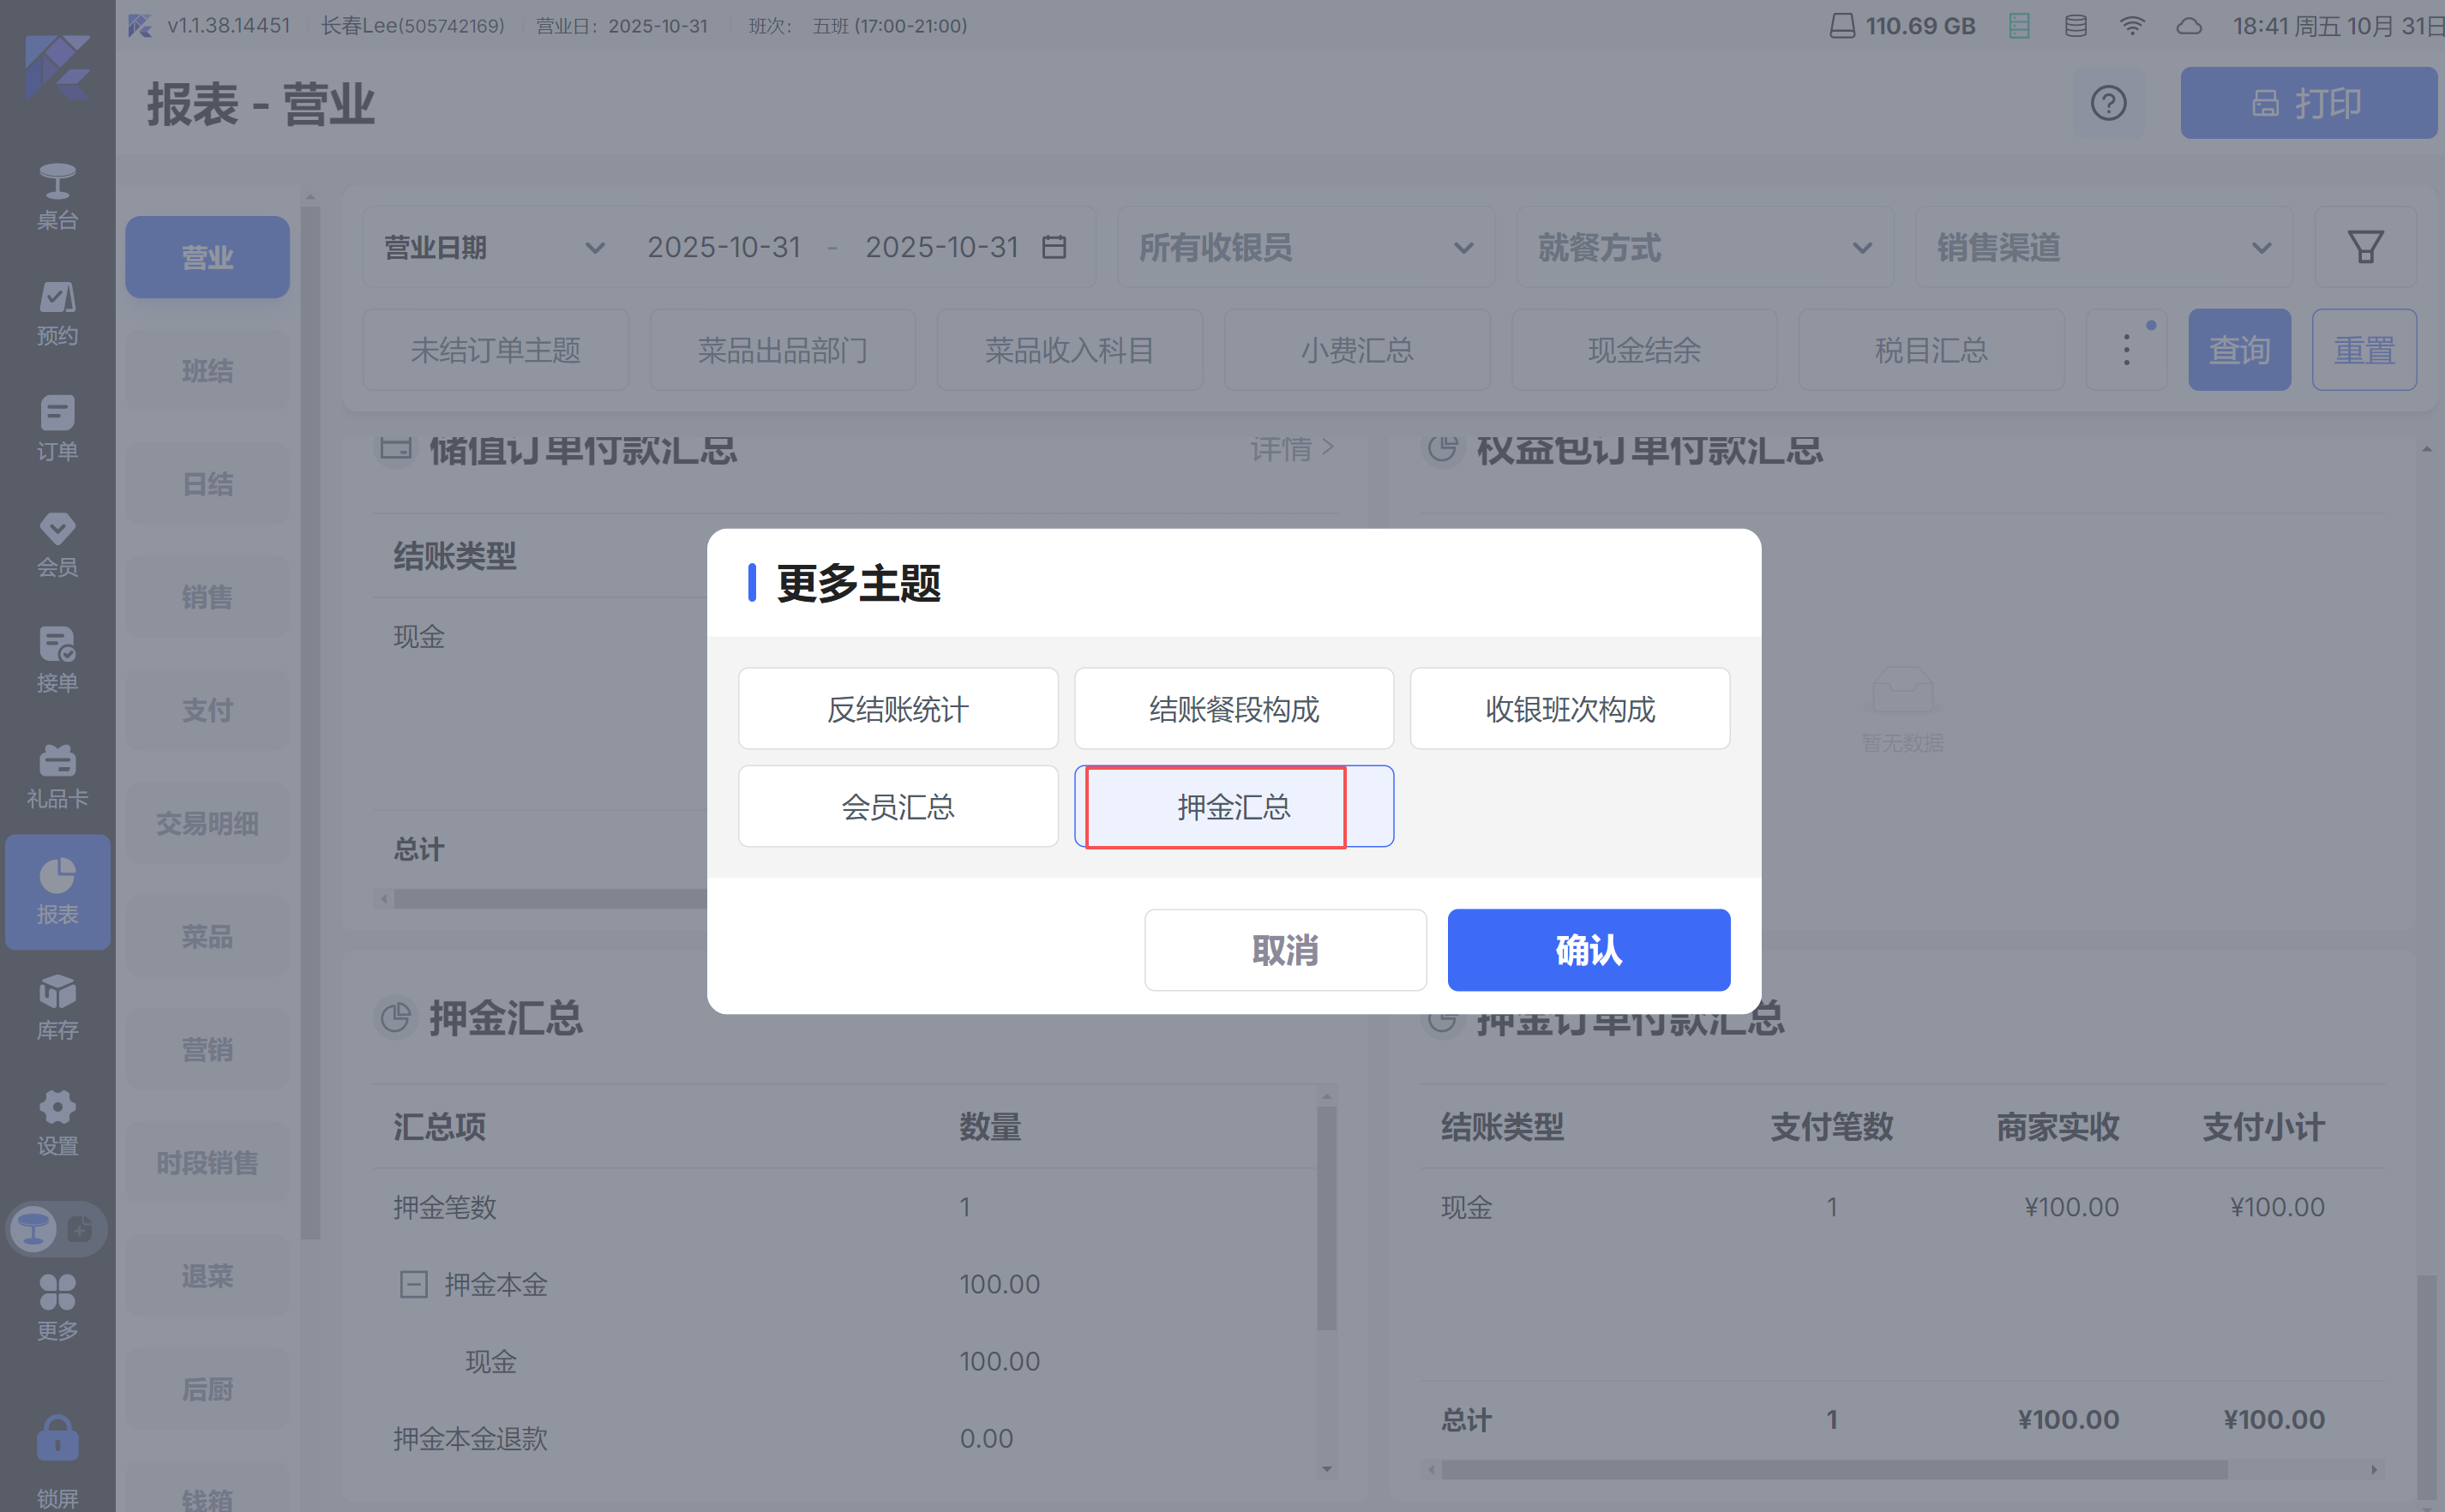Collapse the 押金本金 tree row

(x=413, y=1284)
